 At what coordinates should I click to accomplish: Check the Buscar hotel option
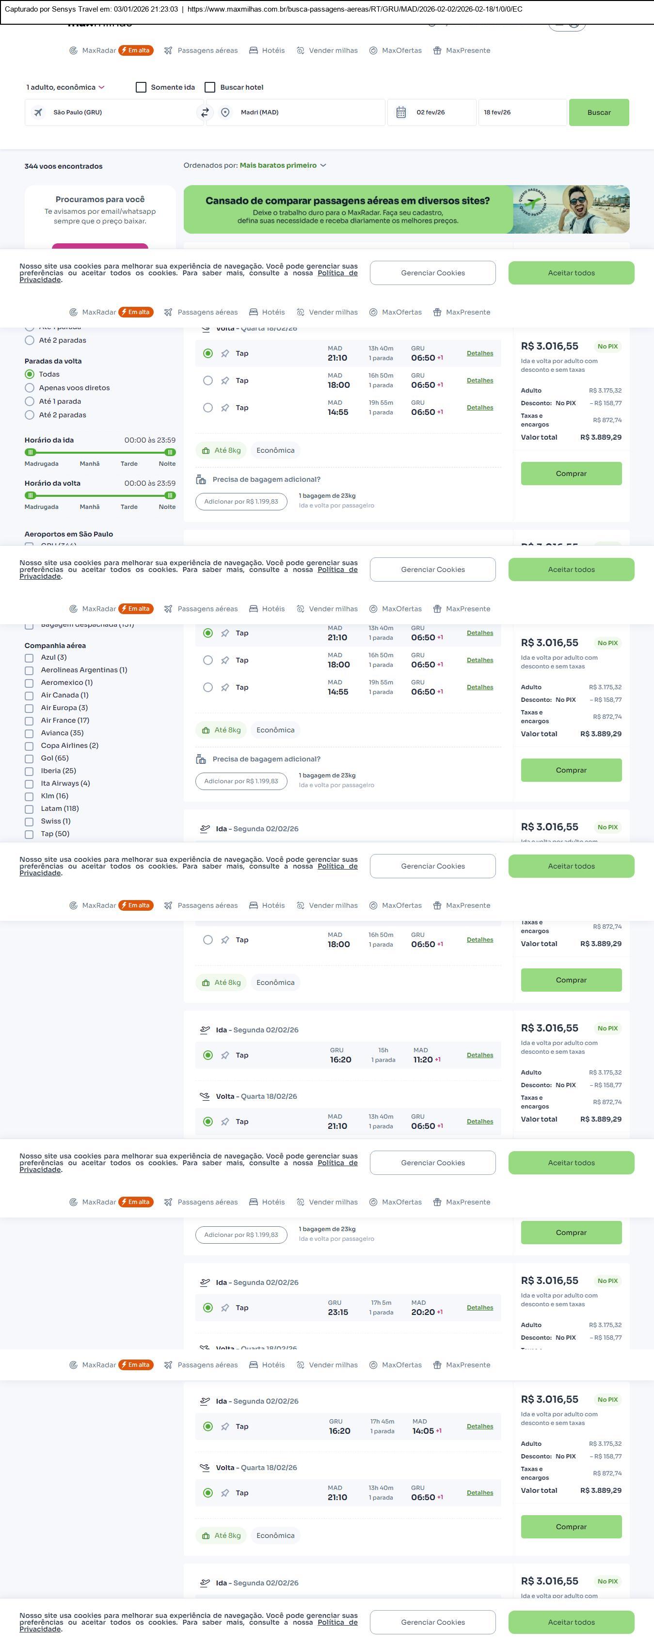click(x=210, y=88)
